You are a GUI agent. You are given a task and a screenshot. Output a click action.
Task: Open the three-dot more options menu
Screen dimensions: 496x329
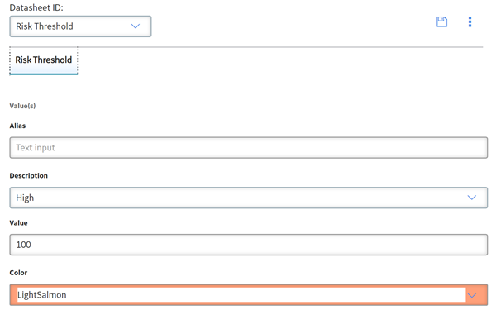470,21
